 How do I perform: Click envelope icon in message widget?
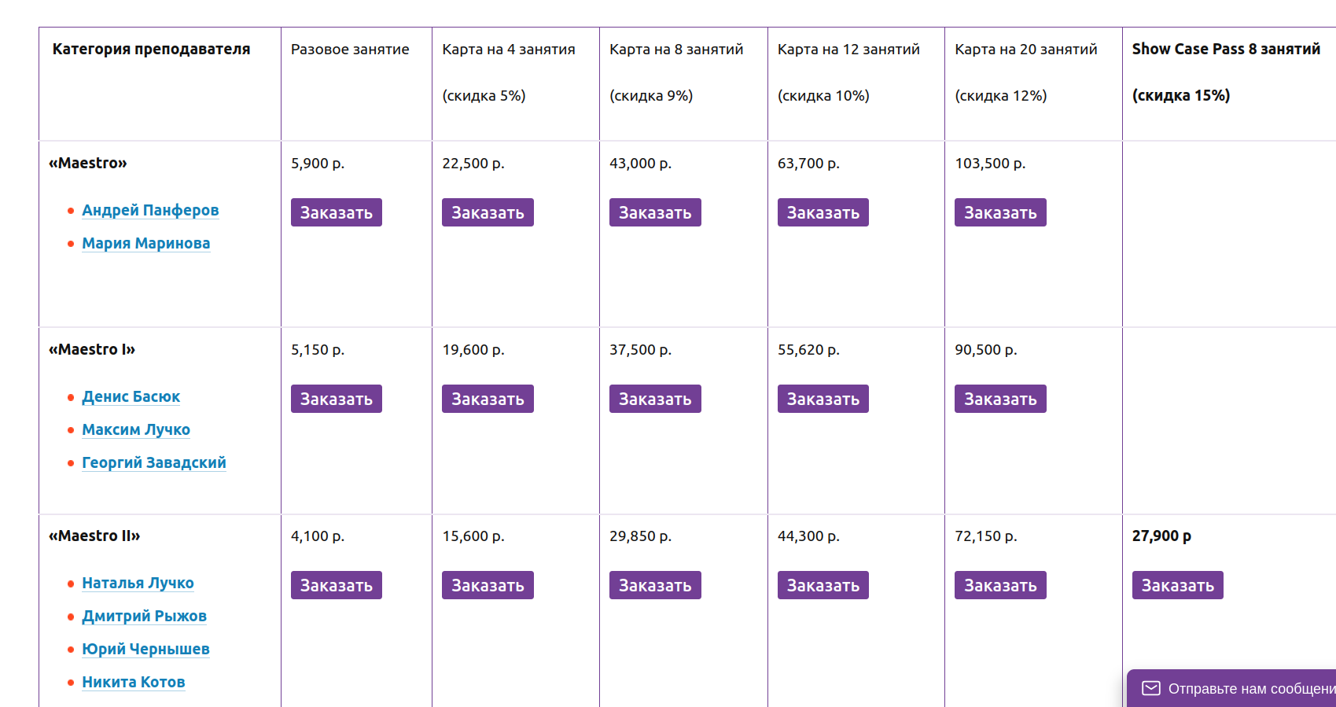coord(1150,688)
